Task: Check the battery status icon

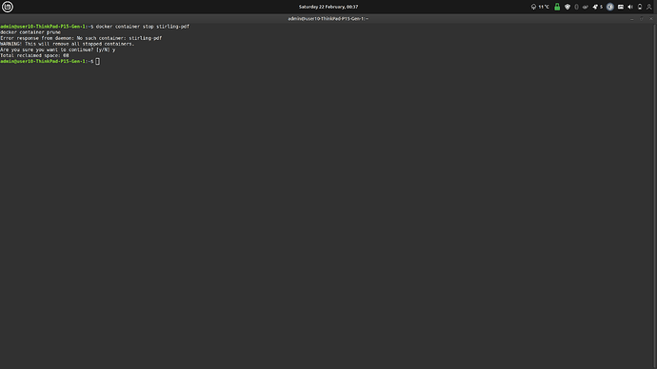Action: coord(640,7)
